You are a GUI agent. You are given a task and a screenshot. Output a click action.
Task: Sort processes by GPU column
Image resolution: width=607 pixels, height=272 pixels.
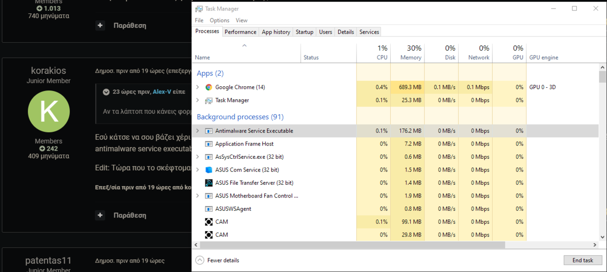point(510,53)
